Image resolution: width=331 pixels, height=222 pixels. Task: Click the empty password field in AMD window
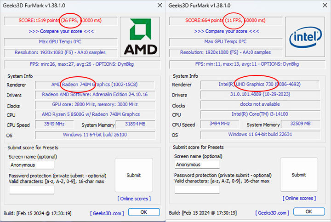[32, 190]
